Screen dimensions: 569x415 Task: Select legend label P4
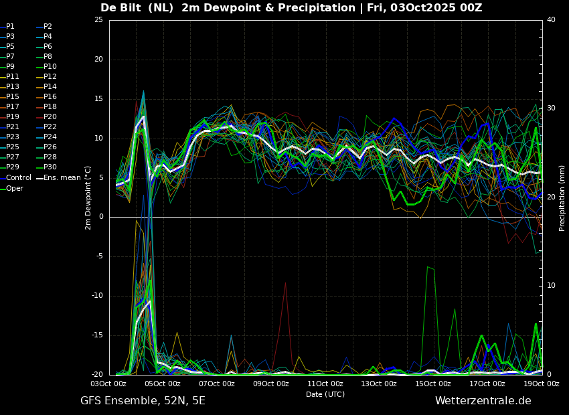45,36
